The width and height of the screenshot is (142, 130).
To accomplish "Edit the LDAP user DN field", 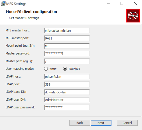I will 67,100.
